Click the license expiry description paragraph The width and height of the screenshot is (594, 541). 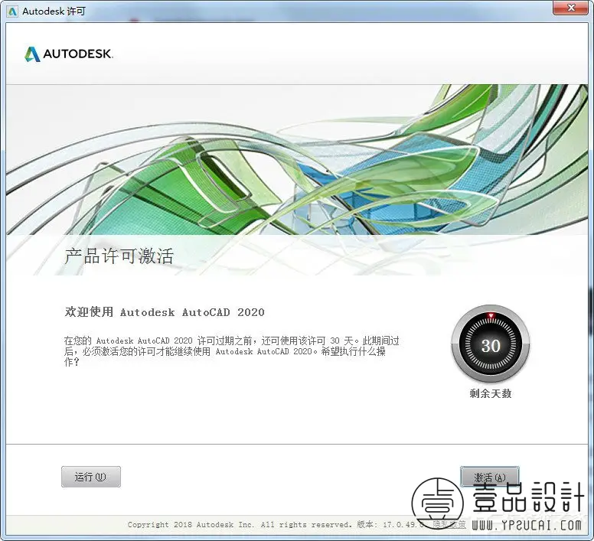point(231,351)
